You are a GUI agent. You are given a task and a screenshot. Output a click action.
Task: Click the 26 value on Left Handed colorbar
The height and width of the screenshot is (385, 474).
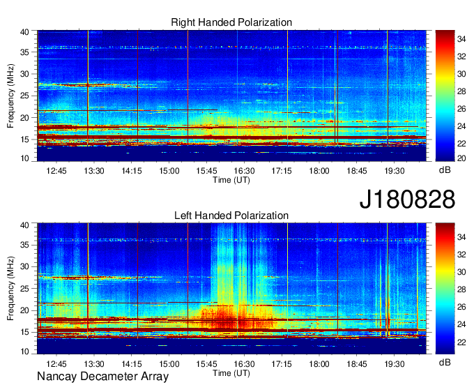[x=461, y=307]
